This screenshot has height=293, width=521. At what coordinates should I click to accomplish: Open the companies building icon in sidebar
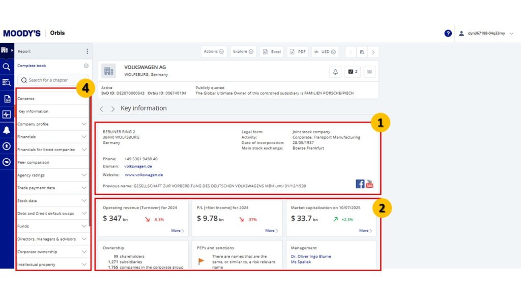pyautogui.click(x=5, y=50)
